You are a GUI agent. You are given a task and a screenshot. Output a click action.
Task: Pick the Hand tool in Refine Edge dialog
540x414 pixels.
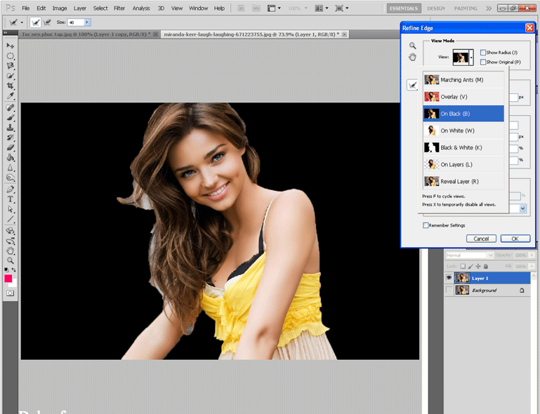tap(413, 57)
